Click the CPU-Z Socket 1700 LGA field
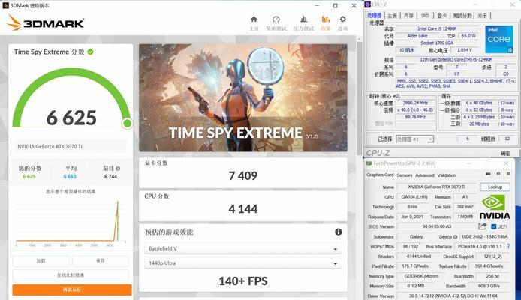Viewport: 521px width, 300px height. coord(437,43)
